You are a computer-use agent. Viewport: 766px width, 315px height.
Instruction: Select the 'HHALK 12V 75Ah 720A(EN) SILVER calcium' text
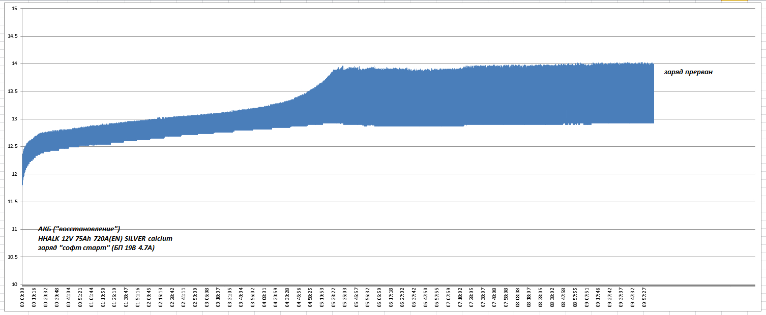click(x=105, y=238)
